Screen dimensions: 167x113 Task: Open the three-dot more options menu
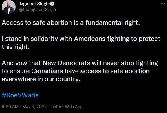pos(163,4)
